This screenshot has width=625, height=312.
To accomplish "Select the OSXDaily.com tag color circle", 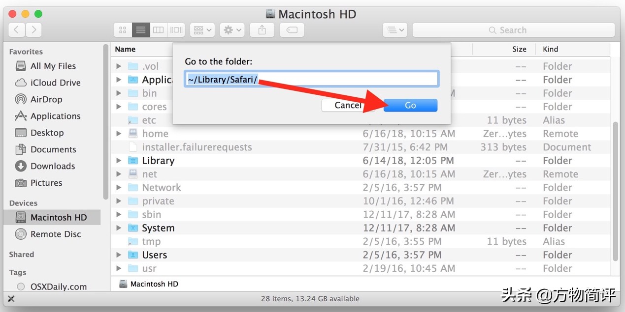I will pos(21,286).
